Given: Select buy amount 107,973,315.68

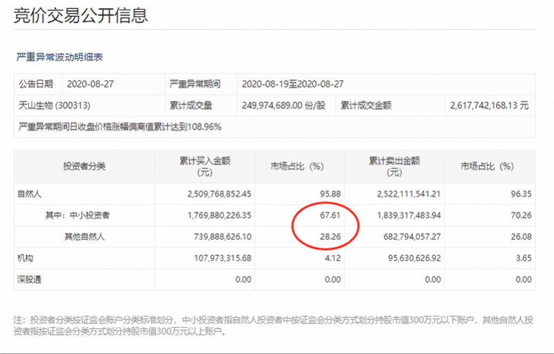Looking at the screenshot, I should coord(222,258).
